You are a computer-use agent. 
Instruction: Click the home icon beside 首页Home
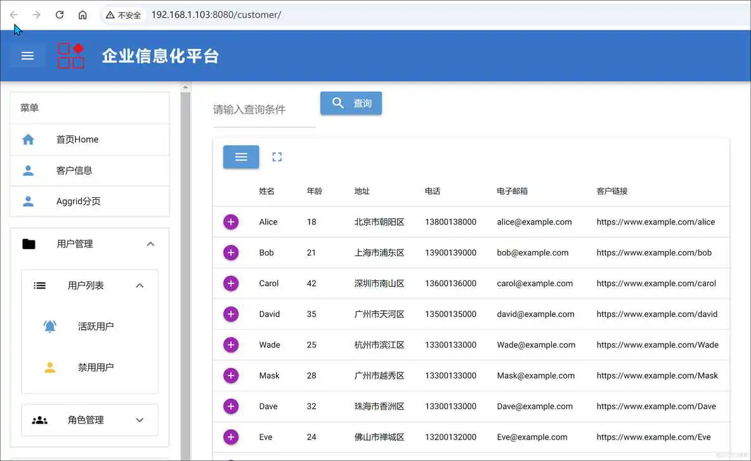pyautogui.click(x=27, y=139)
